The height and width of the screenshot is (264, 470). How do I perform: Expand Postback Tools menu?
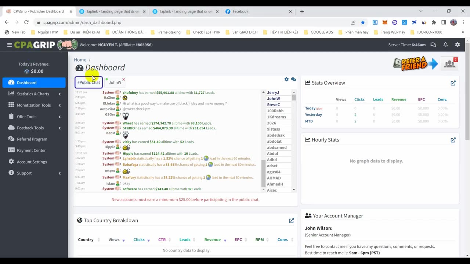tap(34, 128)
